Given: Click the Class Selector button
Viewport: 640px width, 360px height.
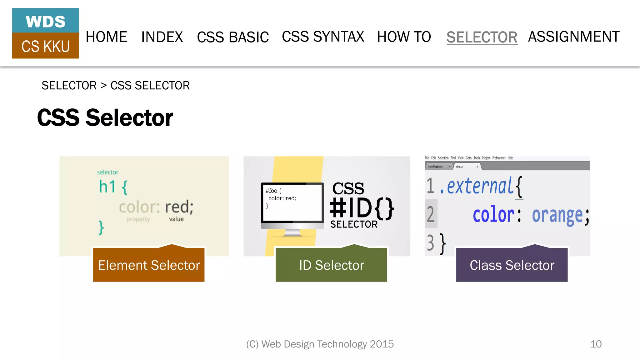Looking at the screenshot, I should [512, 265].
